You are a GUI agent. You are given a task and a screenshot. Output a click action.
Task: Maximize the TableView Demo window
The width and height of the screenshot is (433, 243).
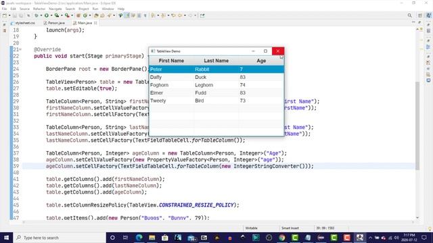[x=265, y=51]
